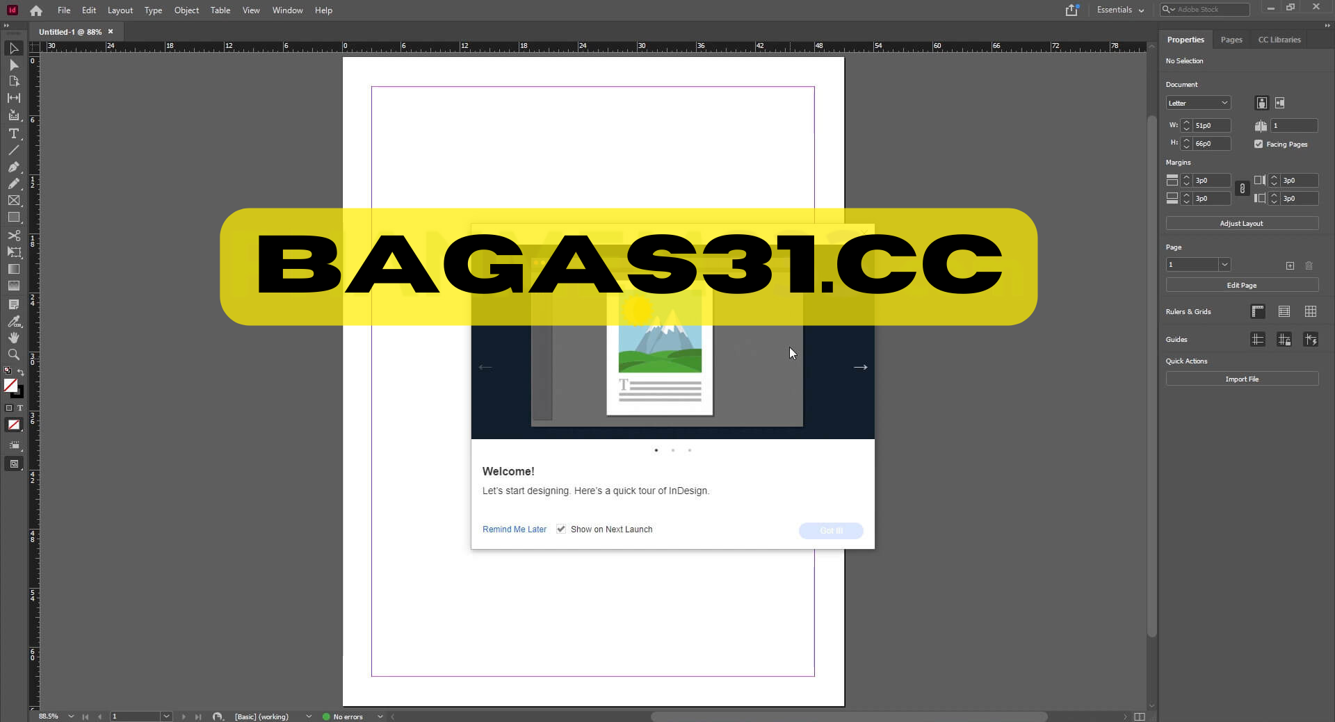Screen dimensions: 1335x722
Task: Select the Rectangle tool
Action: (x=13, y=218)
